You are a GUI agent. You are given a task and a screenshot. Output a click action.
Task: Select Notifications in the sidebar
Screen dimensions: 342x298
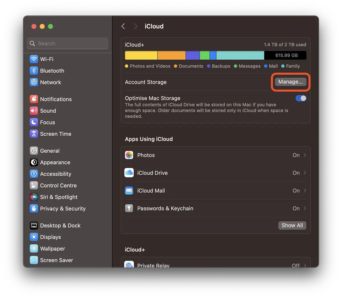(56, 99)
